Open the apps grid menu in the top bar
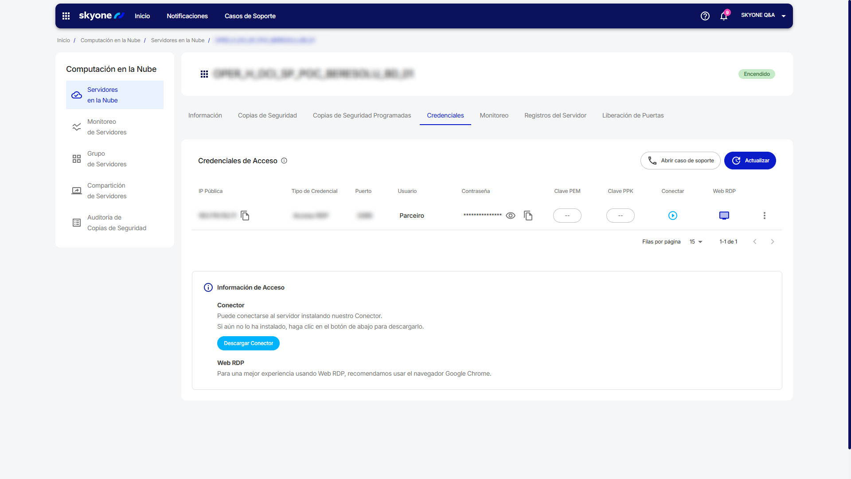The width and height of the screenshot is (851, 479). pyautogui.click(x=66, y=16)
